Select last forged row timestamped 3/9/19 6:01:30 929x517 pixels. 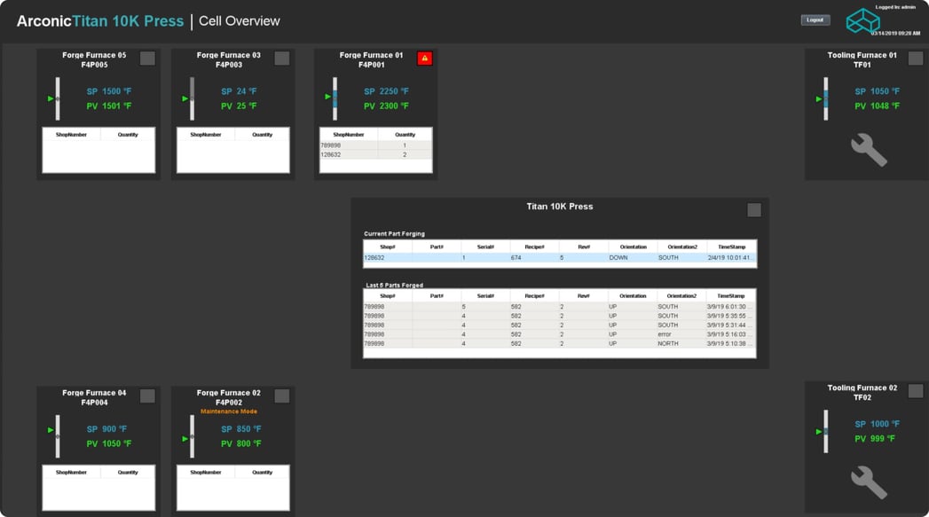[559, 307]
